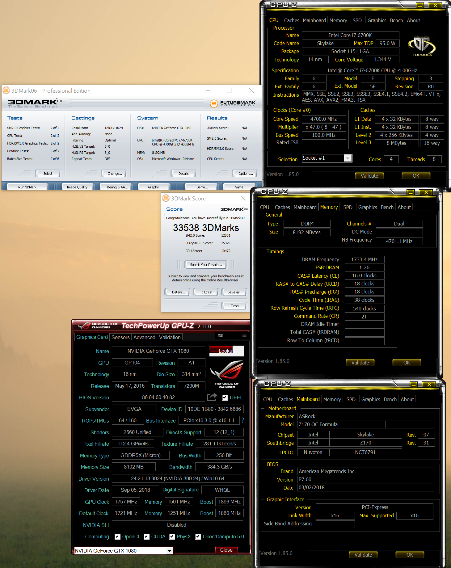Click Validate in CPU-Z Memory window
451x568 pixels.
point(360,363)
